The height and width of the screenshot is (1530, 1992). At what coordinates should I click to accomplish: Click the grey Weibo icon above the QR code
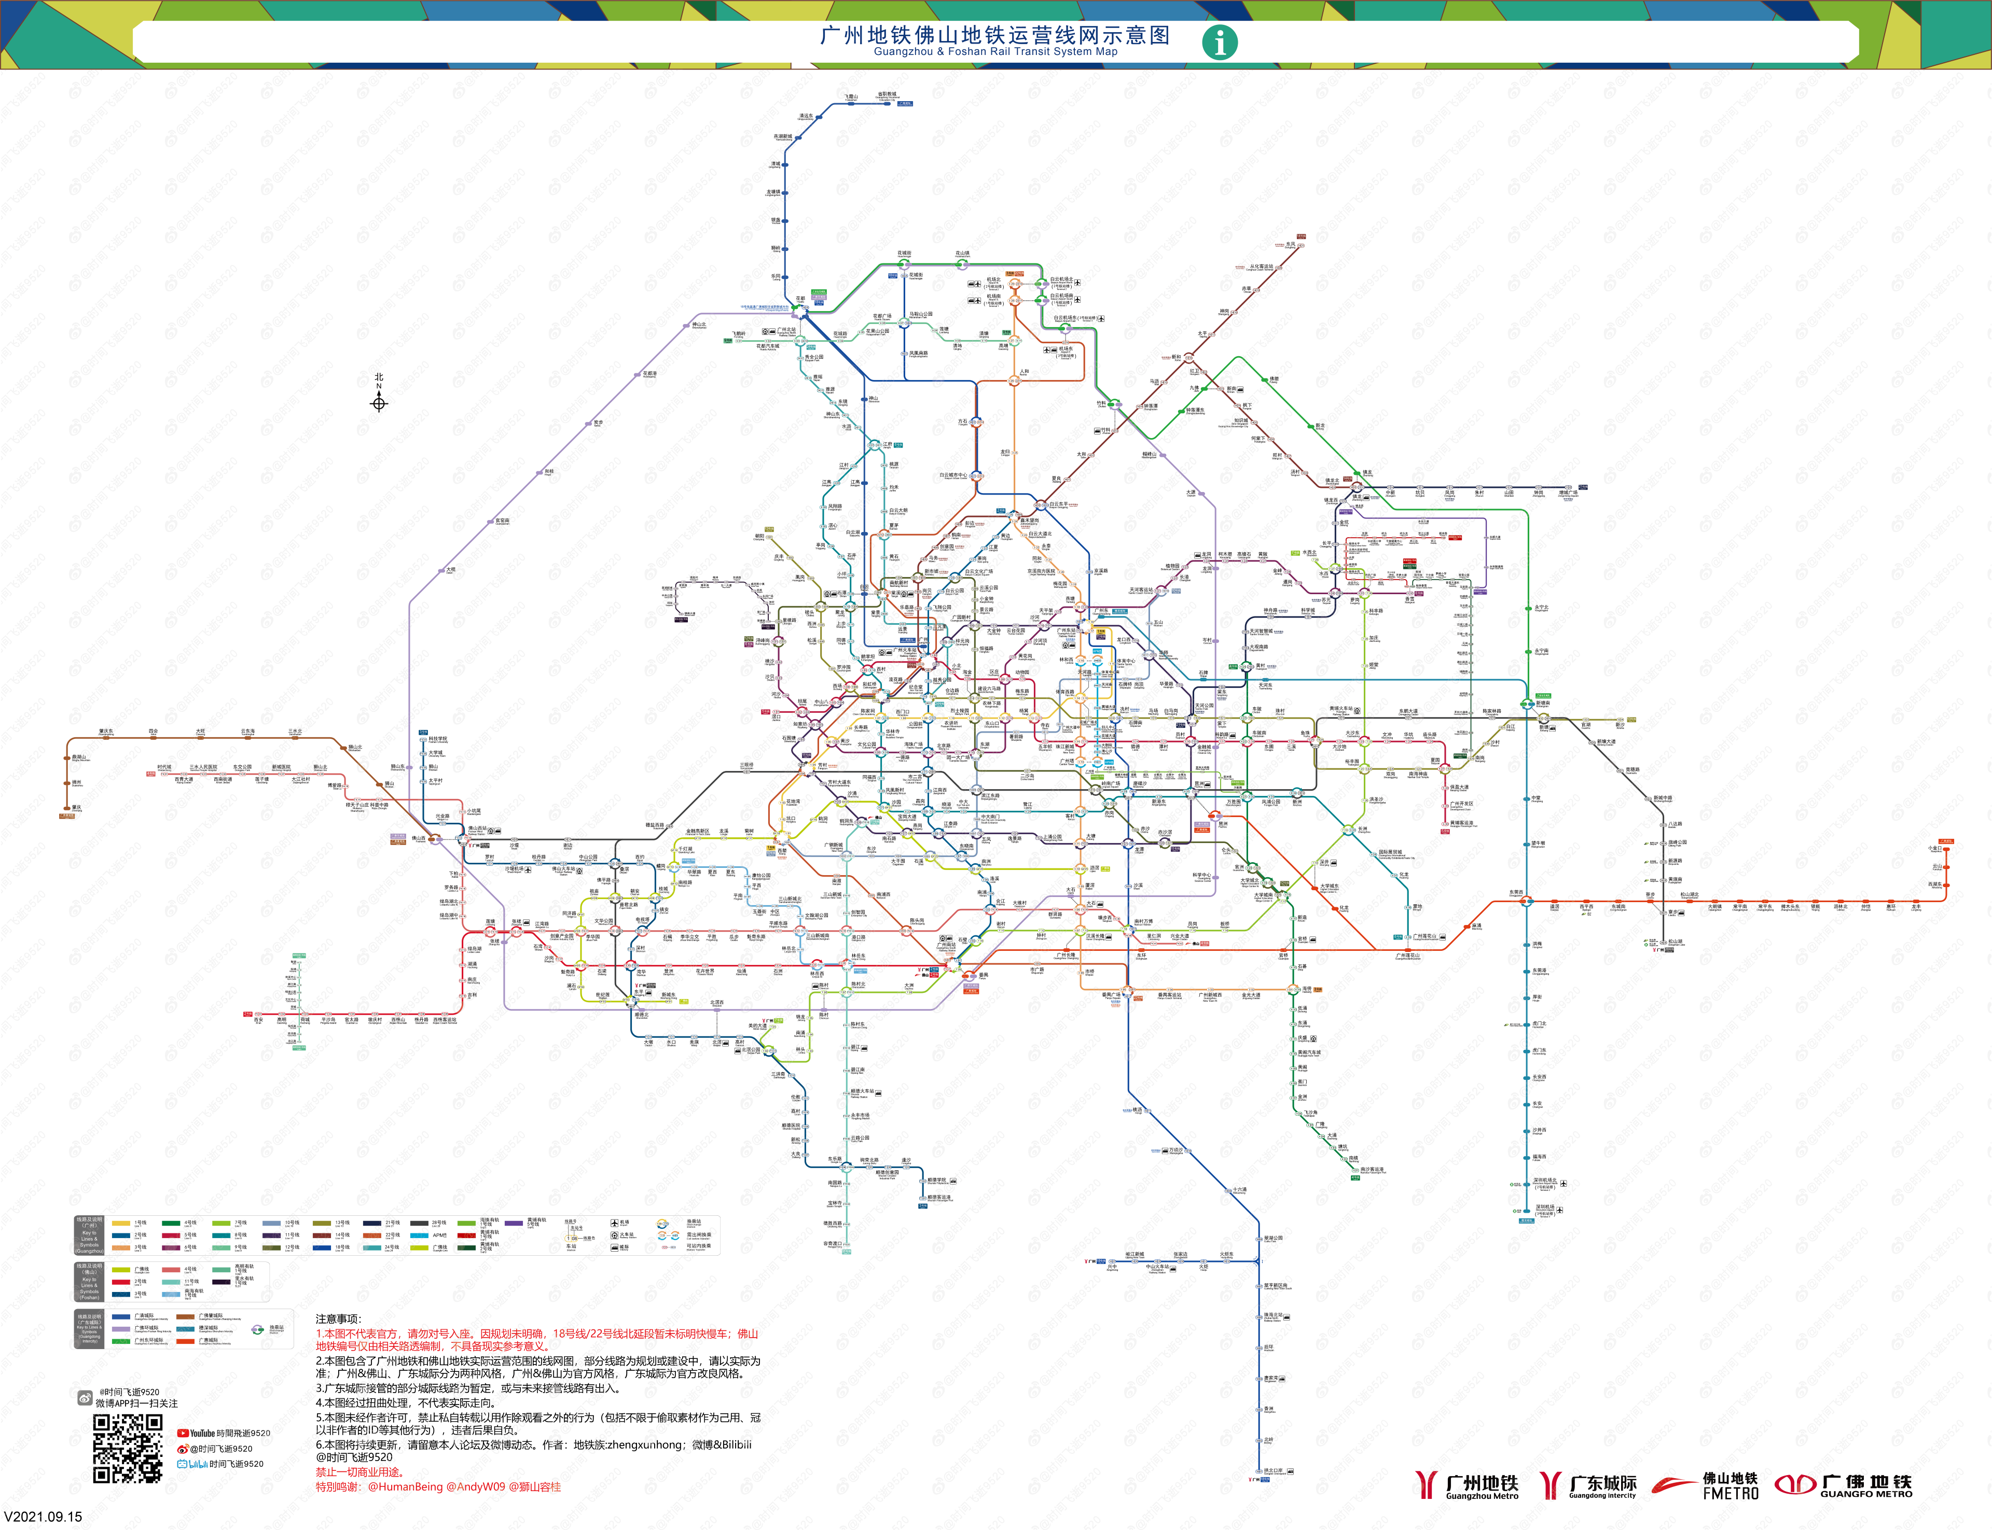pyautogui.click(x=85, y=1398)
